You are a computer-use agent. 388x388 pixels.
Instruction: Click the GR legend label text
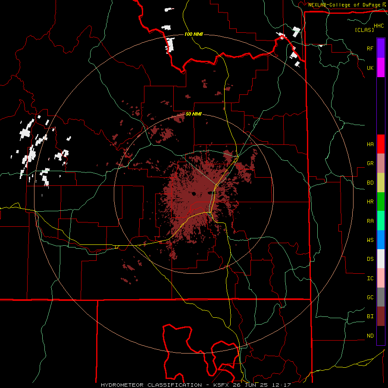pos(370,163)
